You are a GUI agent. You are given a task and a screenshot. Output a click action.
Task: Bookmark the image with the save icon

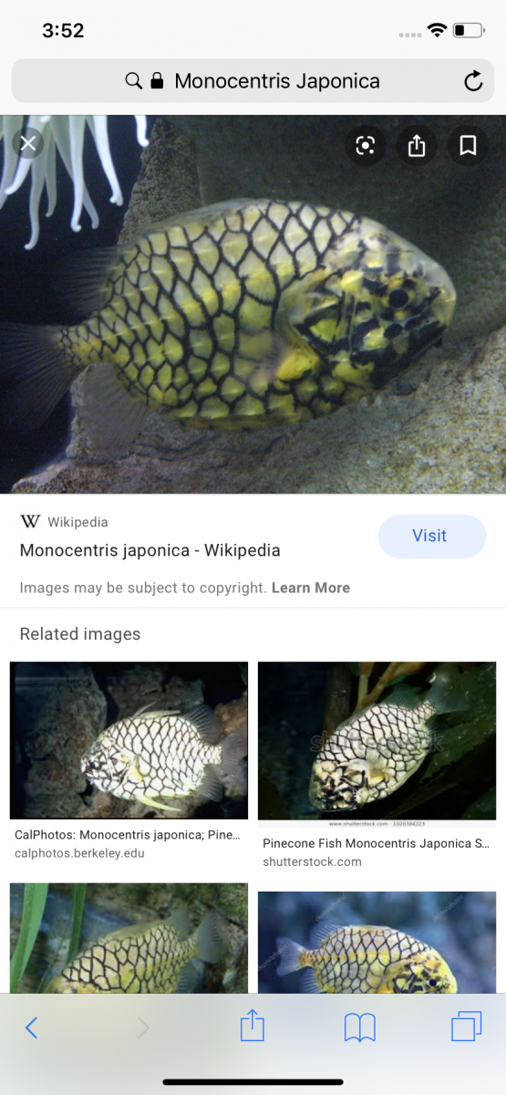click(x=468, y=146)
